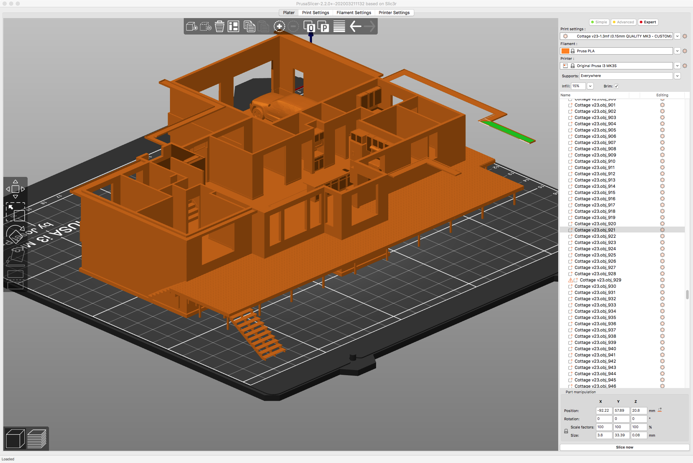This screenshot has height=463, width=693.
Task: Click the Copy icon in toolbar
Action: pyautogui.click(x=249, y=26)
